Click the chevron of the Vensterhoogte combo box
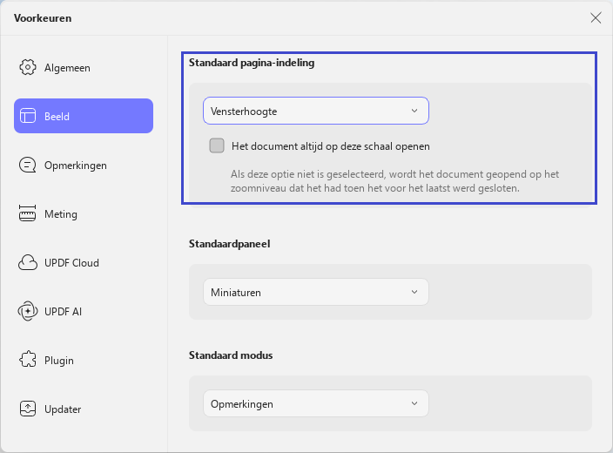Image resolution: width=613 pixels, height=453 pixels. [x=414, y=111]
